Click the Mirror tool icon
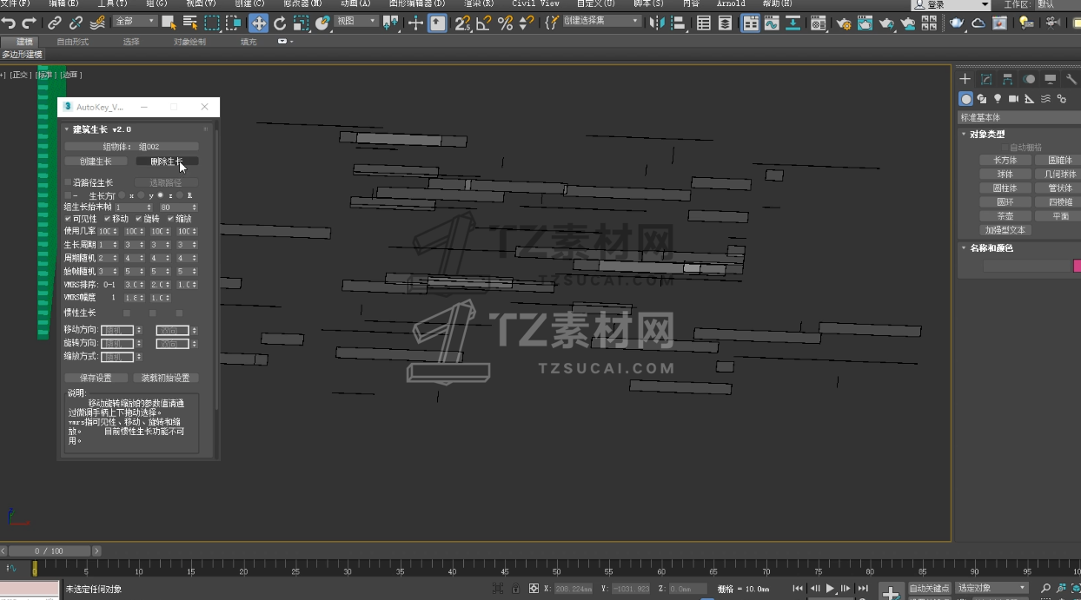Image resolution: width=1081 pixels, height=600 pixels. click(x=657, y=23)
